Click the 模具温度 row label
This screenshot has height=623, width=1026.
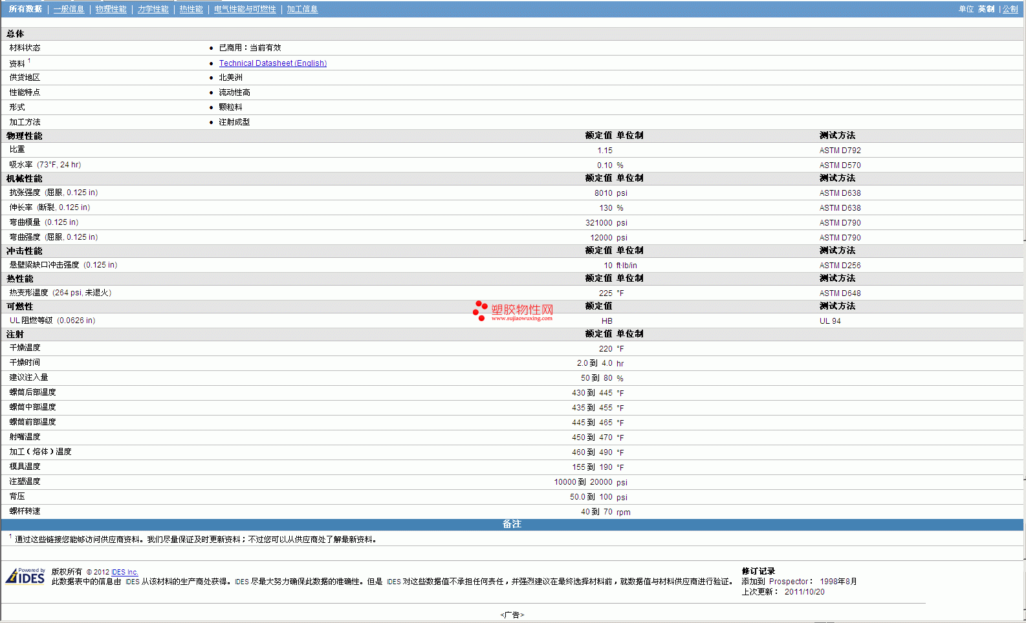click(x=25, y=467)
